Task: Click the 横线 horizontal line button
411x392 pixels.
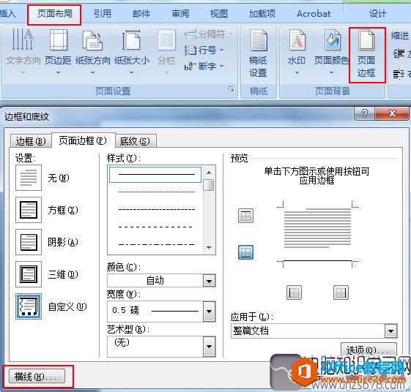Action: pos(37,377)
